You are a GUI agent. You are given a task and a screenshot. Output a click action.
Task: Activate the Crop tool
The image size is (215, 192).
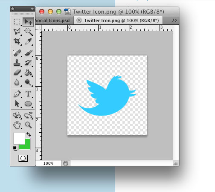pos(17,41)
